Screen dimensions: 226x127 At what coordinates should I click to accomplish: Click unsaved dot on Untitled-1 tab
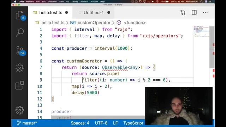(109, 13)
